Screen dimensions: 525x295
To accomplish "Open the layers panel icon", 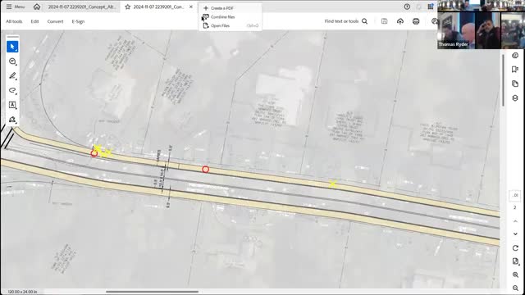I will [515, 98].
